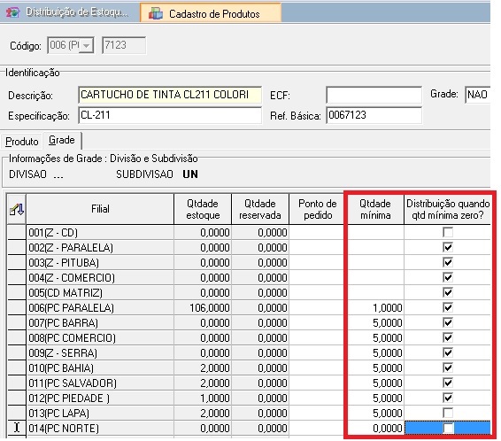Select the 014(PC NORTE) filial cell
The width and height of the screenshot is (501, 441).
(x=100, y=428)
